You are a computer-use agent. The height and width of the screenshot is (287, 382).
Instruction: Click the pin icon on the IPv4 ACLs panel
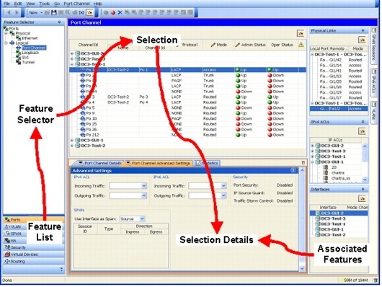(363, 122)
